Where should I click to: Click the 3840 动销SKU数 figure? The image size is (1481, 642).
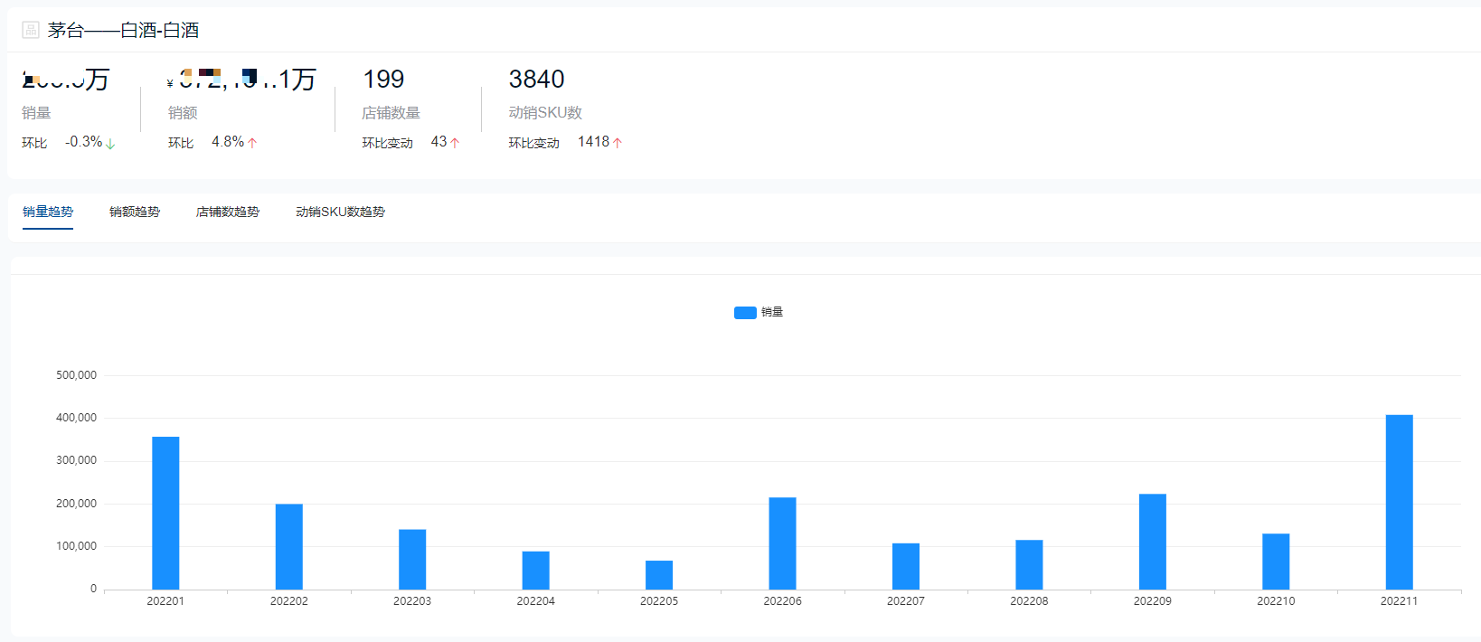tap(536, 80)
